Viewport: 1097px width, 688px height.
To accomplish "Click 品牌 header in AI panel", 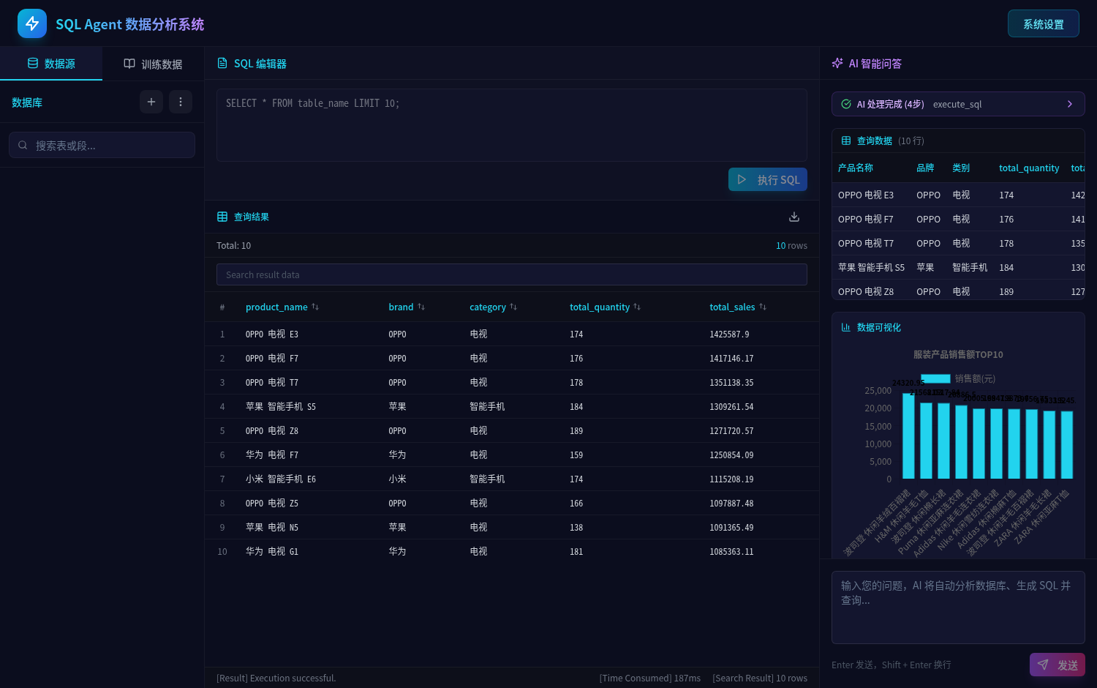I will point(925,168).
